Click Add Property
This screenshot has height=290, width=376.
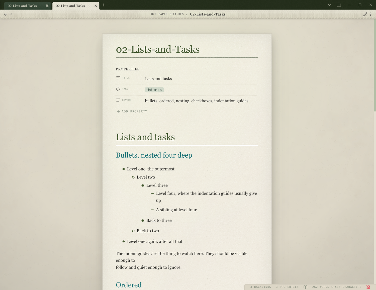132,111
